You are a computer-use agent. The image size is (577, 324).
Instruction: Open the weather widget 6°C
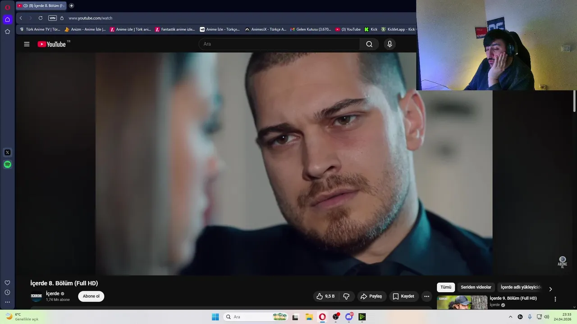click(x=22, y=317)
